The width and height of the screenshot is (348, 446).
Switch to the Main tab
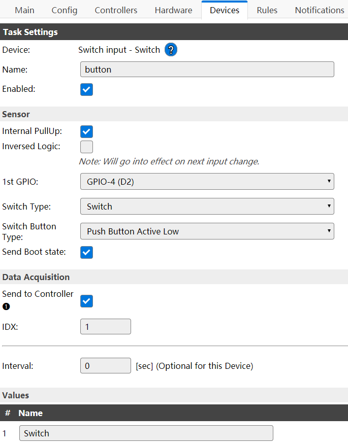24,10
